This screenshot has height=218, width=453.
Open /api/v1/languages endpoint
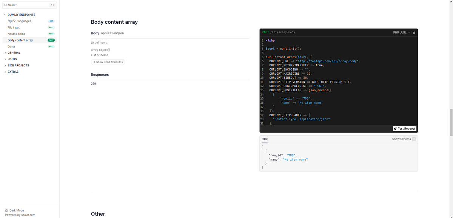coord(19,21)
